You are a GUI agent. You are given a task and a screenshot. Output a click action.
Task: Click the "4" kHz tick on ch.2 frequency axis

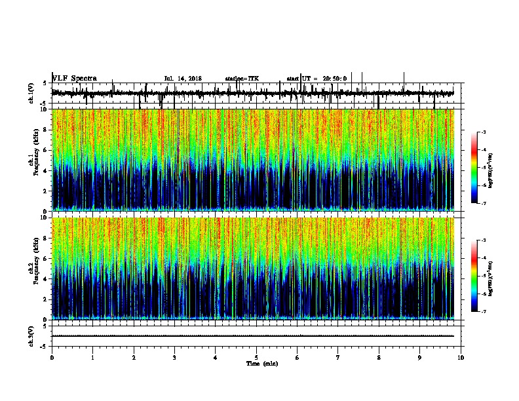point(45,279)
